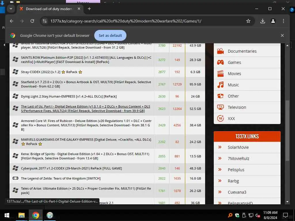Screen dimensions: 295x221
Task: Click the page vertical scrollbar thumb
Action: [x=287, y=130]
